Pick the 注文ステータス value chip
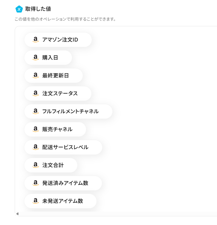The height and width of the screenshot is (225, 217). point(60,94)
